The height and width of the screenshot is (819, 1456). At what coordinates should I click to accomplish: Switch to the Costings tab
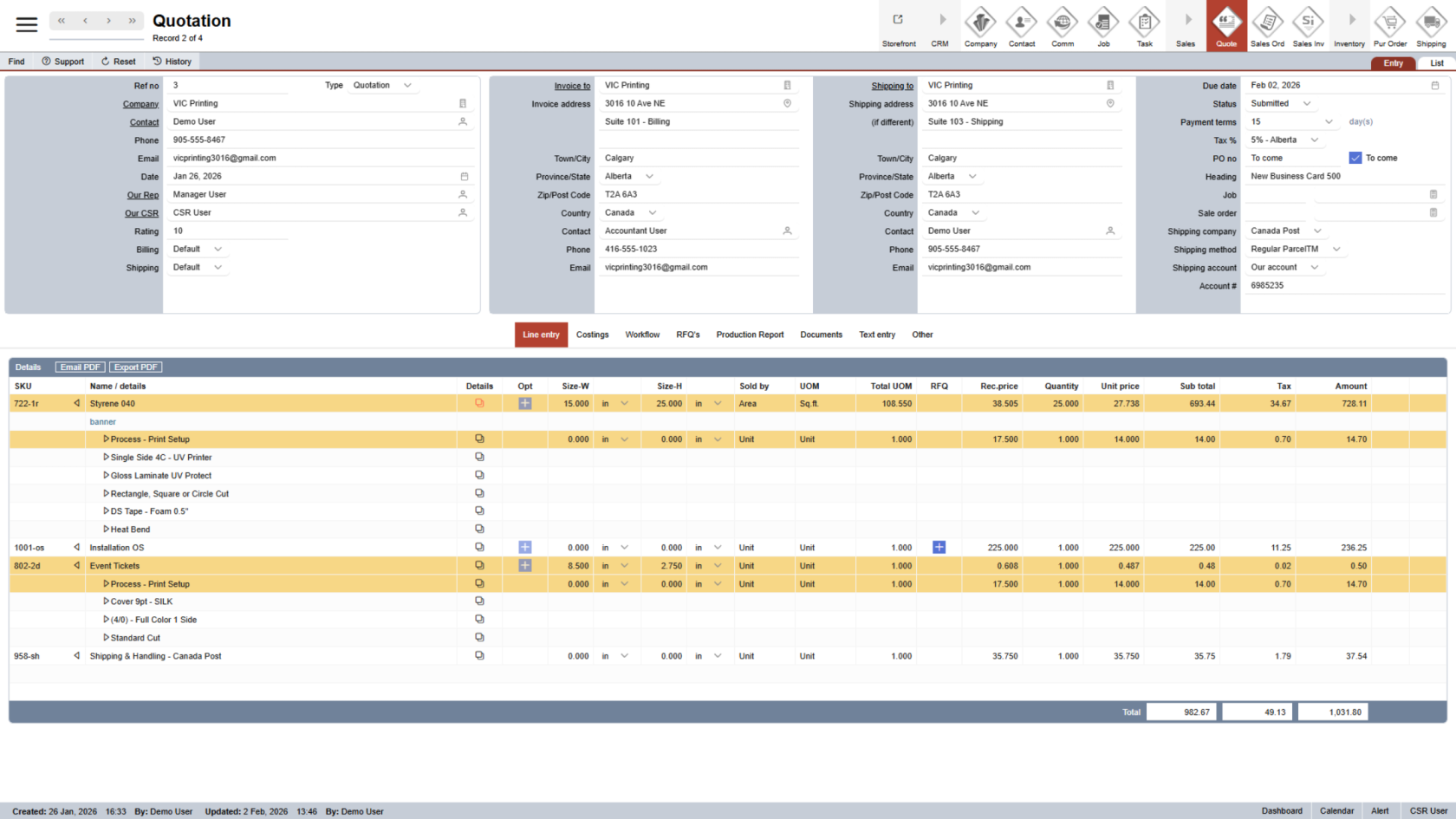tap(592, 335)
